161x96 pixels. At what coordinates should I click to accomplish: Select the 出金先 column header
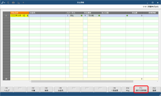click(47, 13)
